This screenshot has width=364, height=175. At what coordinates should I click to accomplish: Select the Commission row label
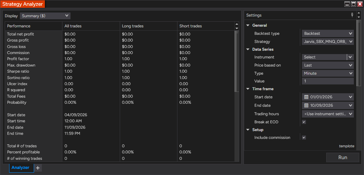(18, 53)
